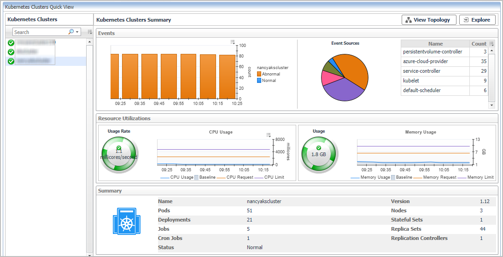Expand the search options dropdown arrow
The height and width of the screenshot is (257, 503).
[x=77, y=32]
